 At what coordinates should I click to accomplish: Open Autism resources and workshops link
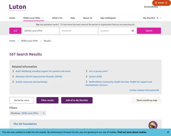tap(32, 82)
